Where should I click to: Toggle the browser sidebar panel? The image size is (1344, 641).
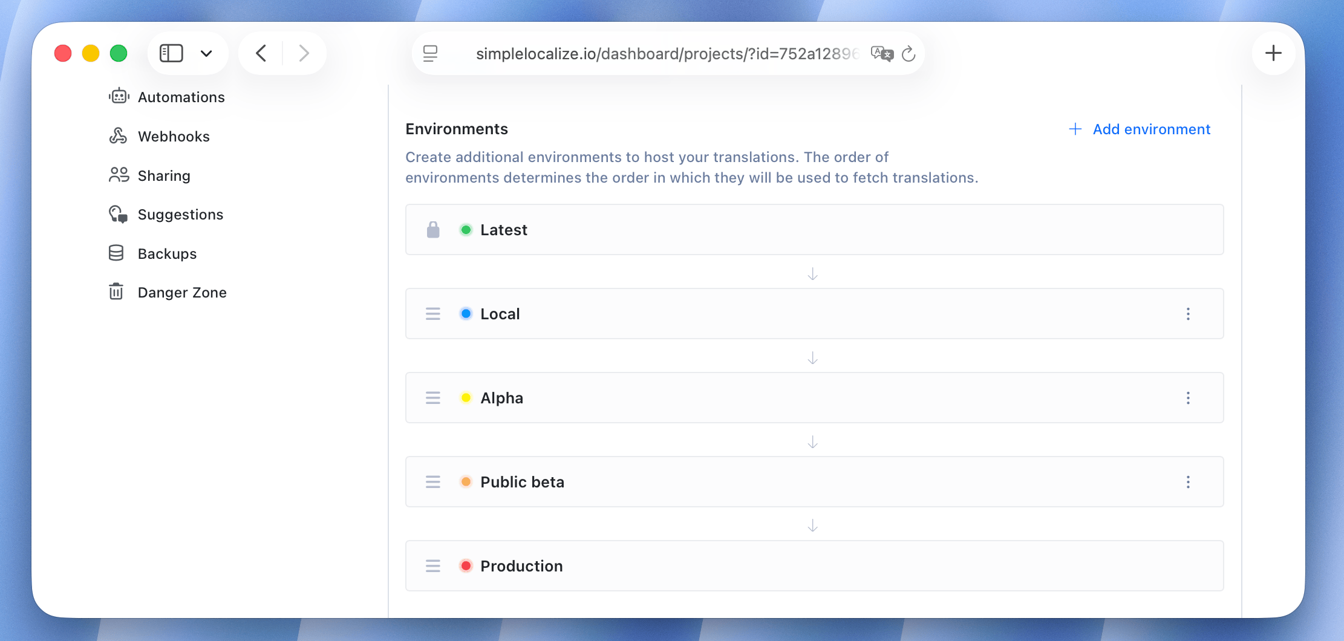tap(172, 53)
